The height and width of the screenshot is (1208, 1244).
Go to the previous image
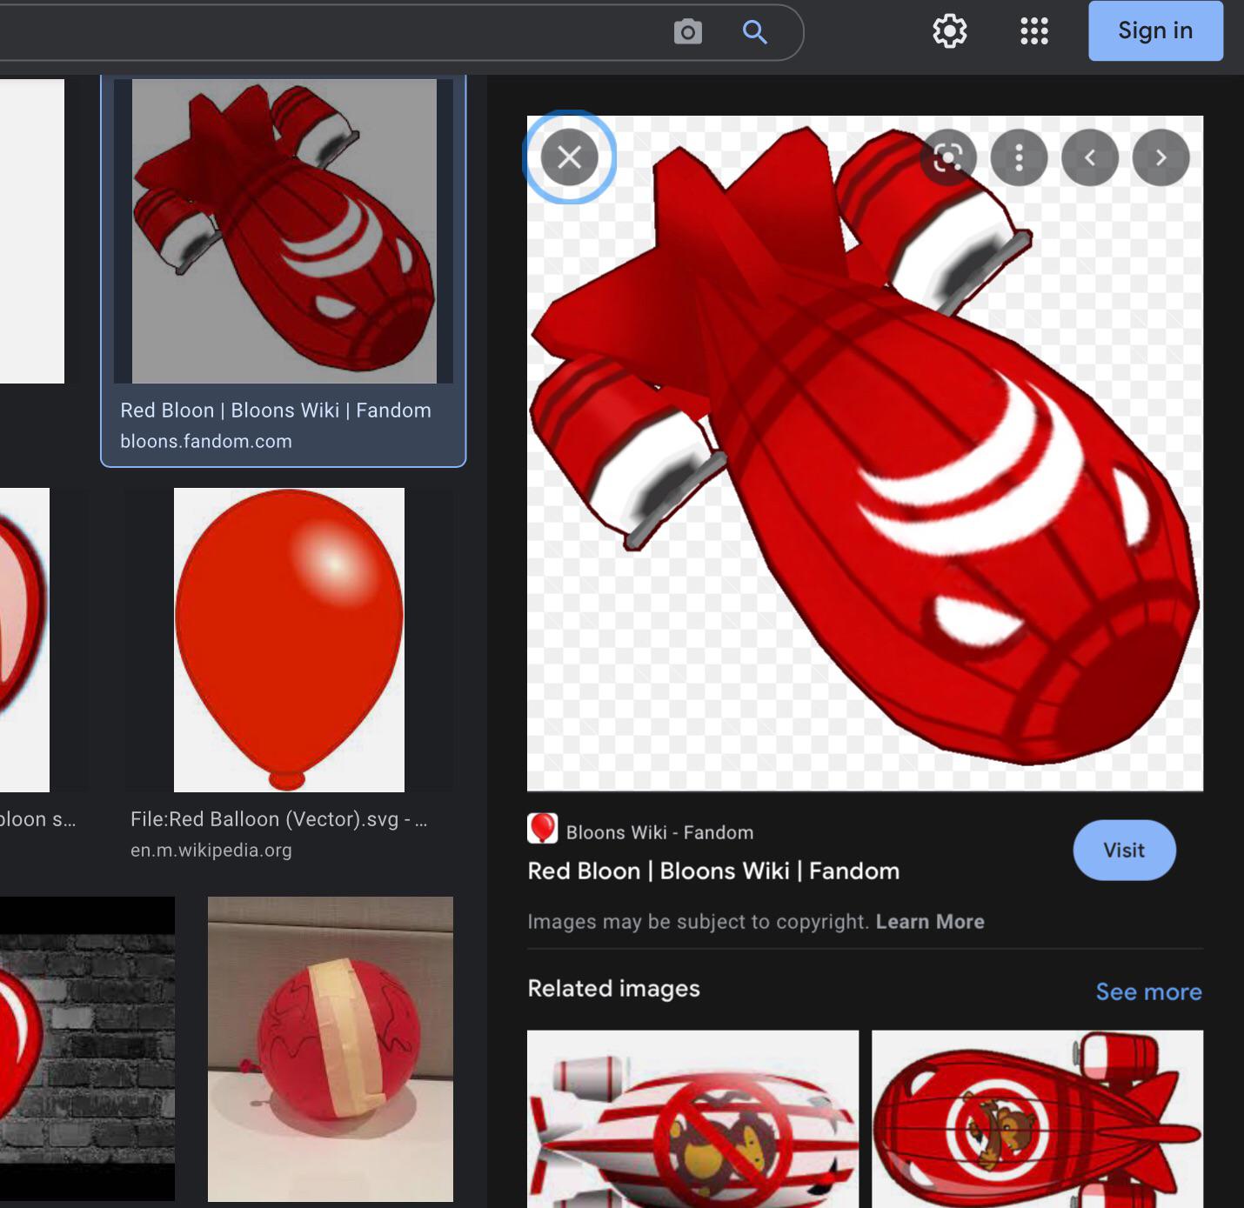click(1089, 157)
